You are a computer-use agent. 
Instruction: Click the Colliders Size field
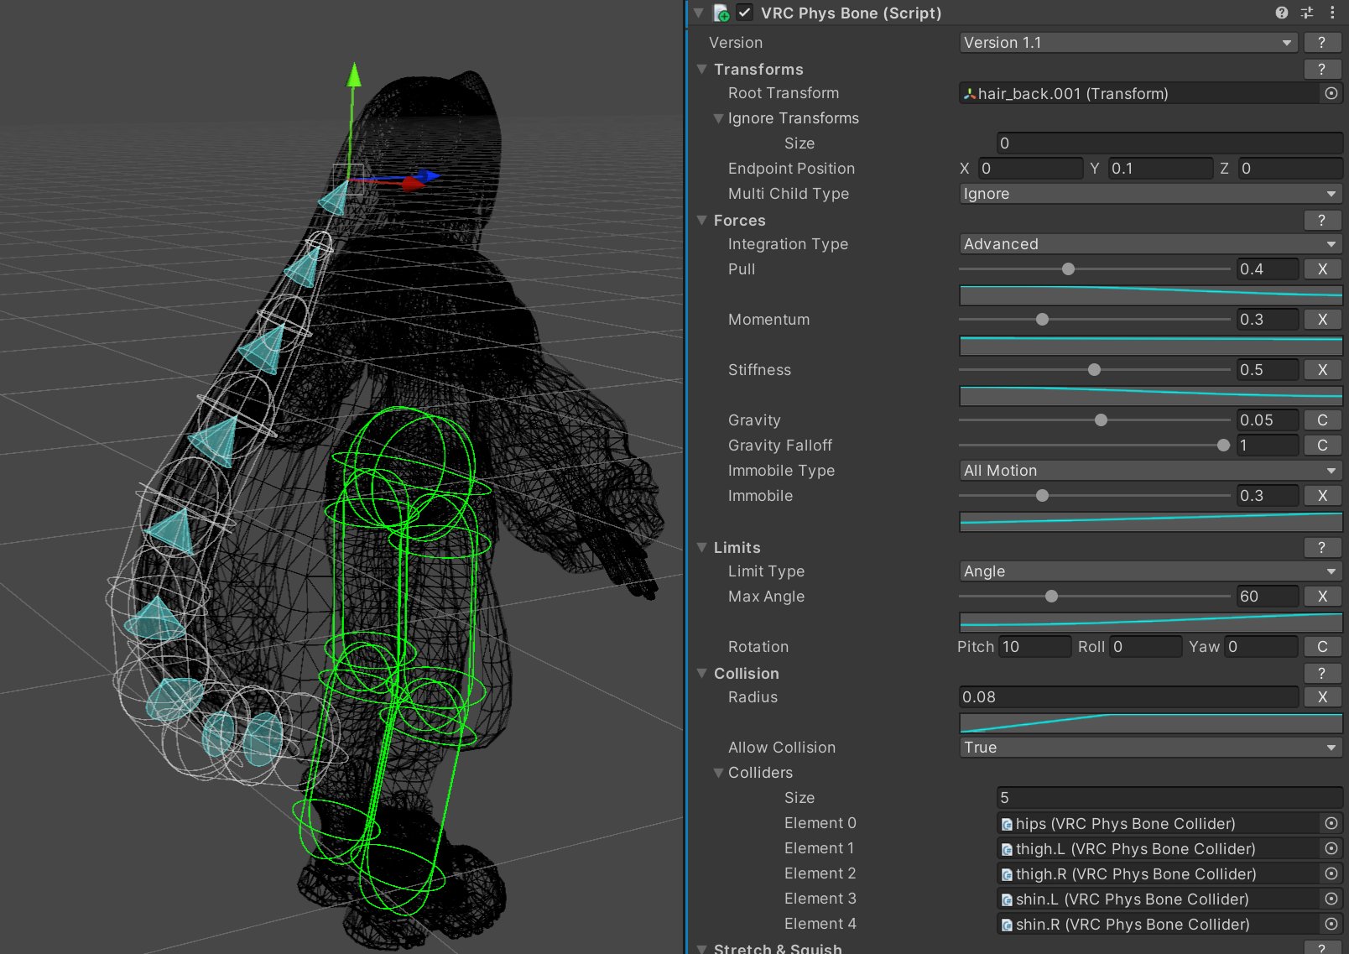tap(1169, 798)
